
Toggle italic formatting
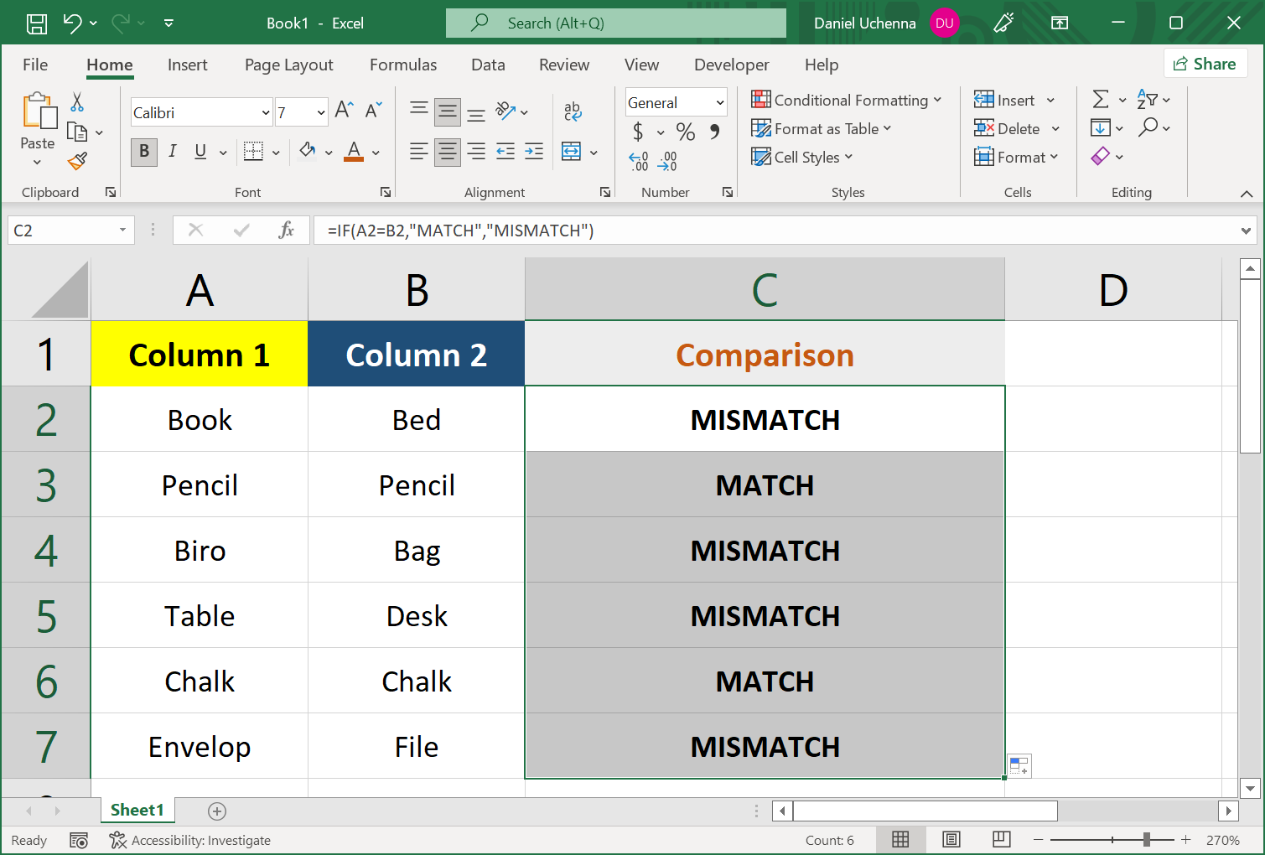pos(172,152)
